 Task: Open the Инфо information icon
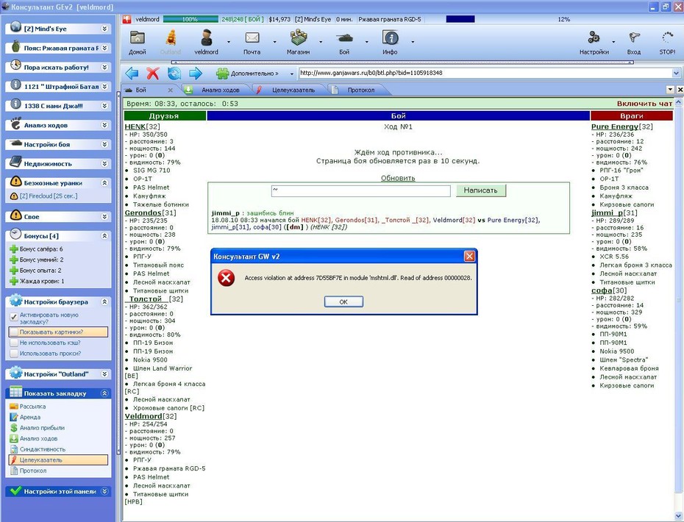coord(390,38)
